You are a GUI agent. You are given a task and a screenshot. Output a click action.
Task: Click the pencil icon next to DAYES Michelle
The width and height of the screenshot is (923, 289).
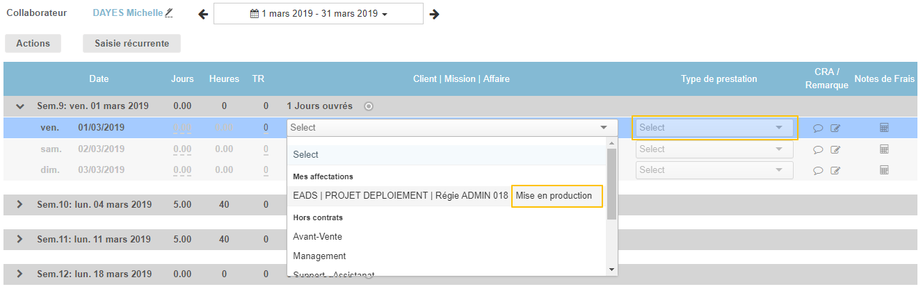(x=169, y=13)
